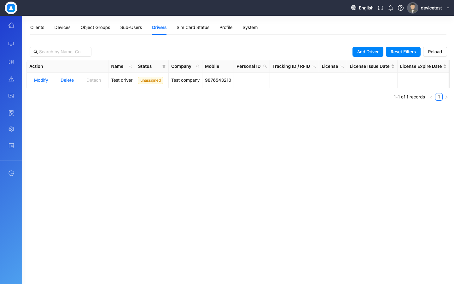The image size is (454, 284).
Task: Click the devicetest user avatar
Action: tap(413, 8)
